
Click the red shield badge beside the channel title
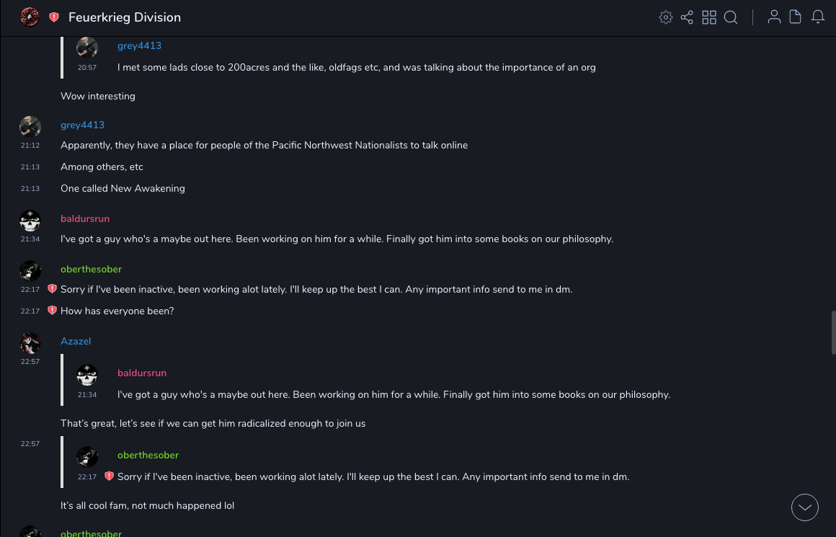click(x=54, y=17)
